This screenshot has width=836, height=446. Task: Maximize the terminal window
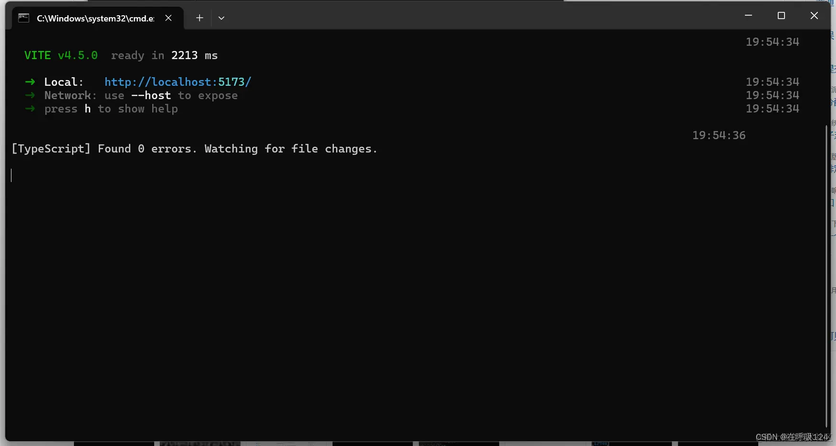pos(781,16)
